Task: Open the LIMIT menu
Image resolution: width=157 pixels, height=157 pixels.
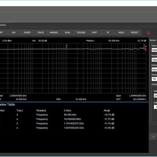Action: coord(94,32)
